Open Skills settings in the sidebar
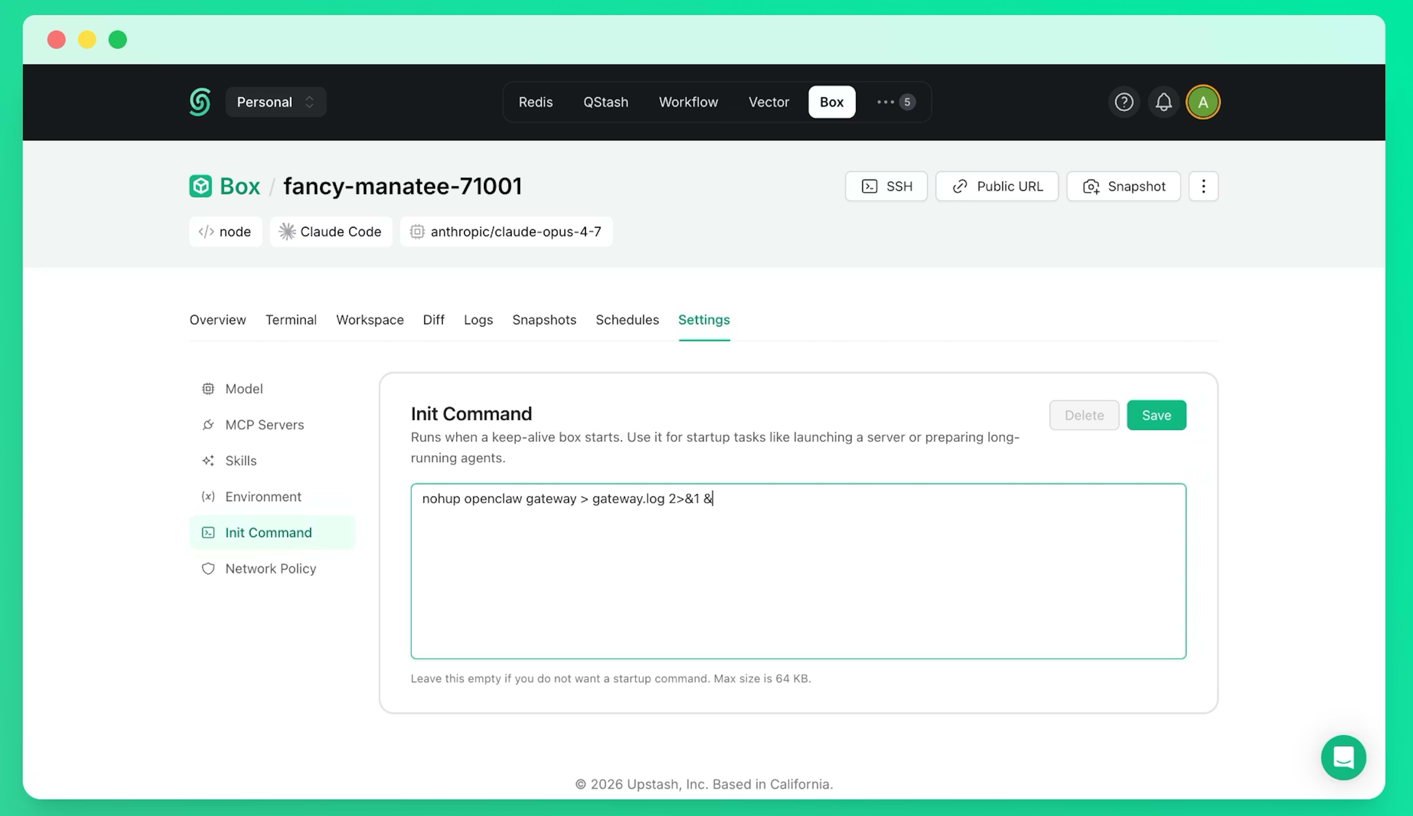Screen dimensions: 1413x816 [x=272, y=460]
